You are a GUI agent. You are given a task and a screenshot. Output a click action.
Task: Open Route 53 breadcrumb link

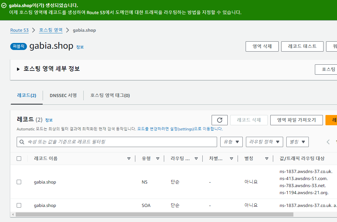click(x=19, y=30)
